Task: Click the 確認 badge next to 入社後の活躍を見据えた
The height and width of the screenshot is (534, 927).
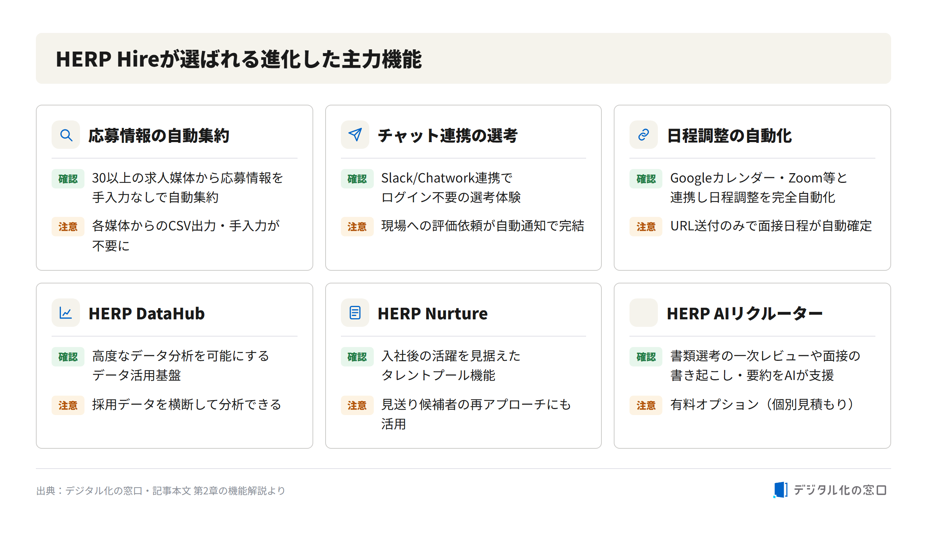Action: (x=357, y=357)
